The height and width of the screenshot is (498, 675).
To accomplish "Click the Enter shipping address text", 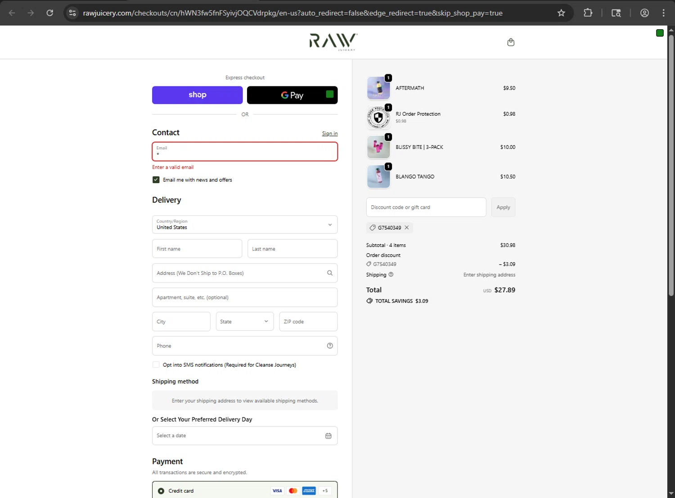I will (x=490, y=275).
